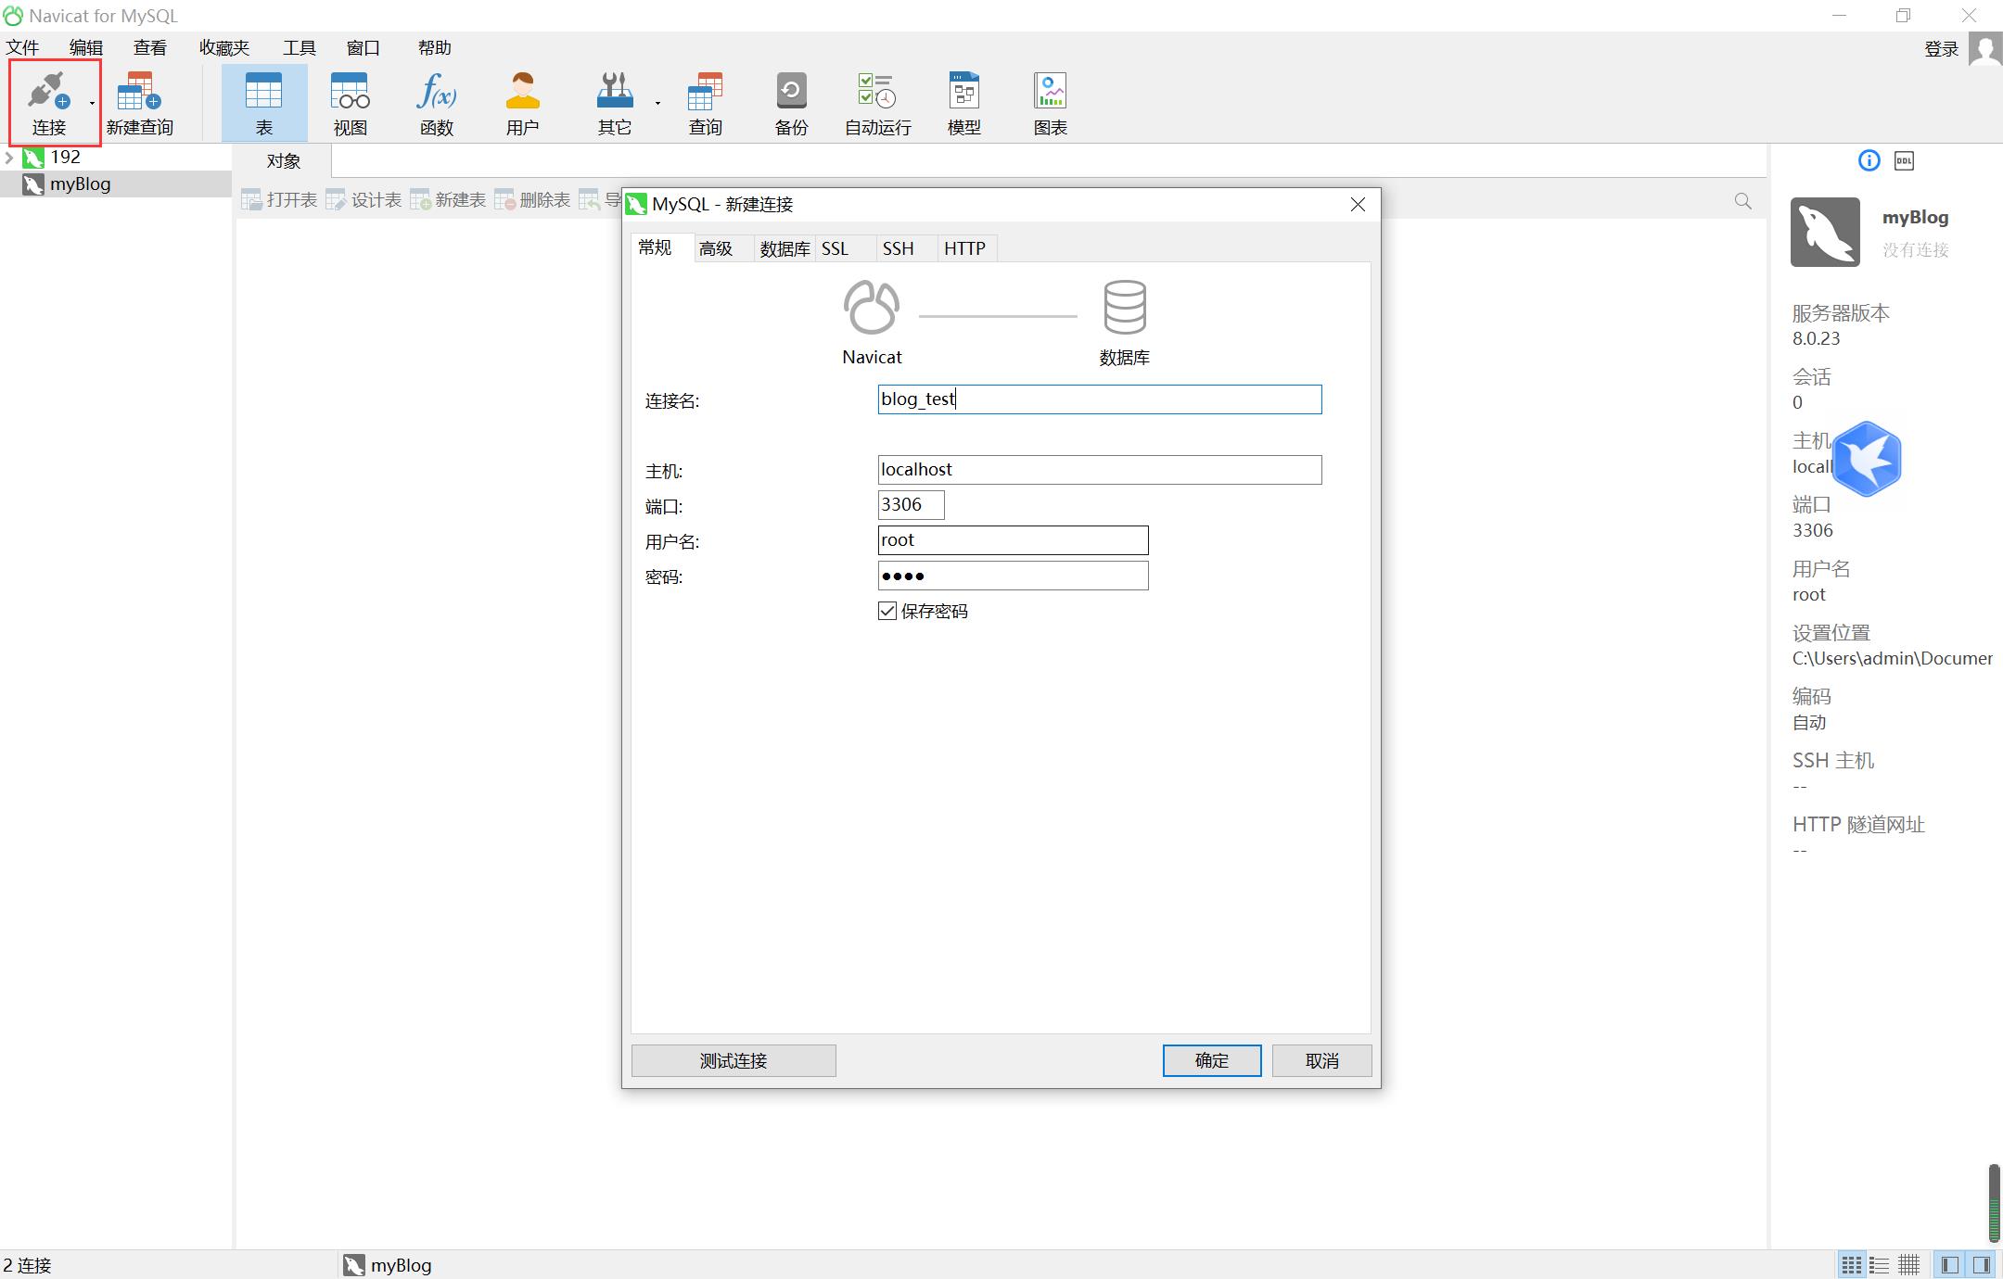The image size is (2003, 1279).
Task: Open the Help (帮助) menu
Action: click(435, 47)
